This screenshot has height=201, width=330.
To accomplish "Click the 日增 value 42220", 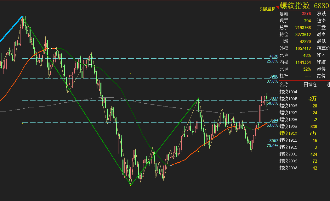I will tap(305, 41).
